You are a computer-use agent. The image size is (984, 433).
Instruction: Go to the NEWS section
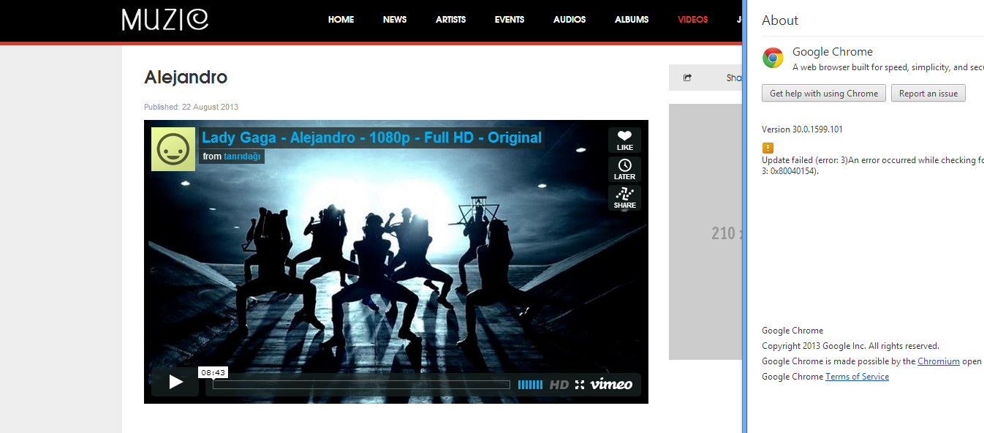[x=395, y=20]
